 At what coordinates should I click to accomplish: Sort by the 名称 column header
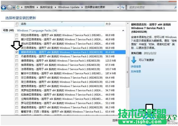click(24, 24)
